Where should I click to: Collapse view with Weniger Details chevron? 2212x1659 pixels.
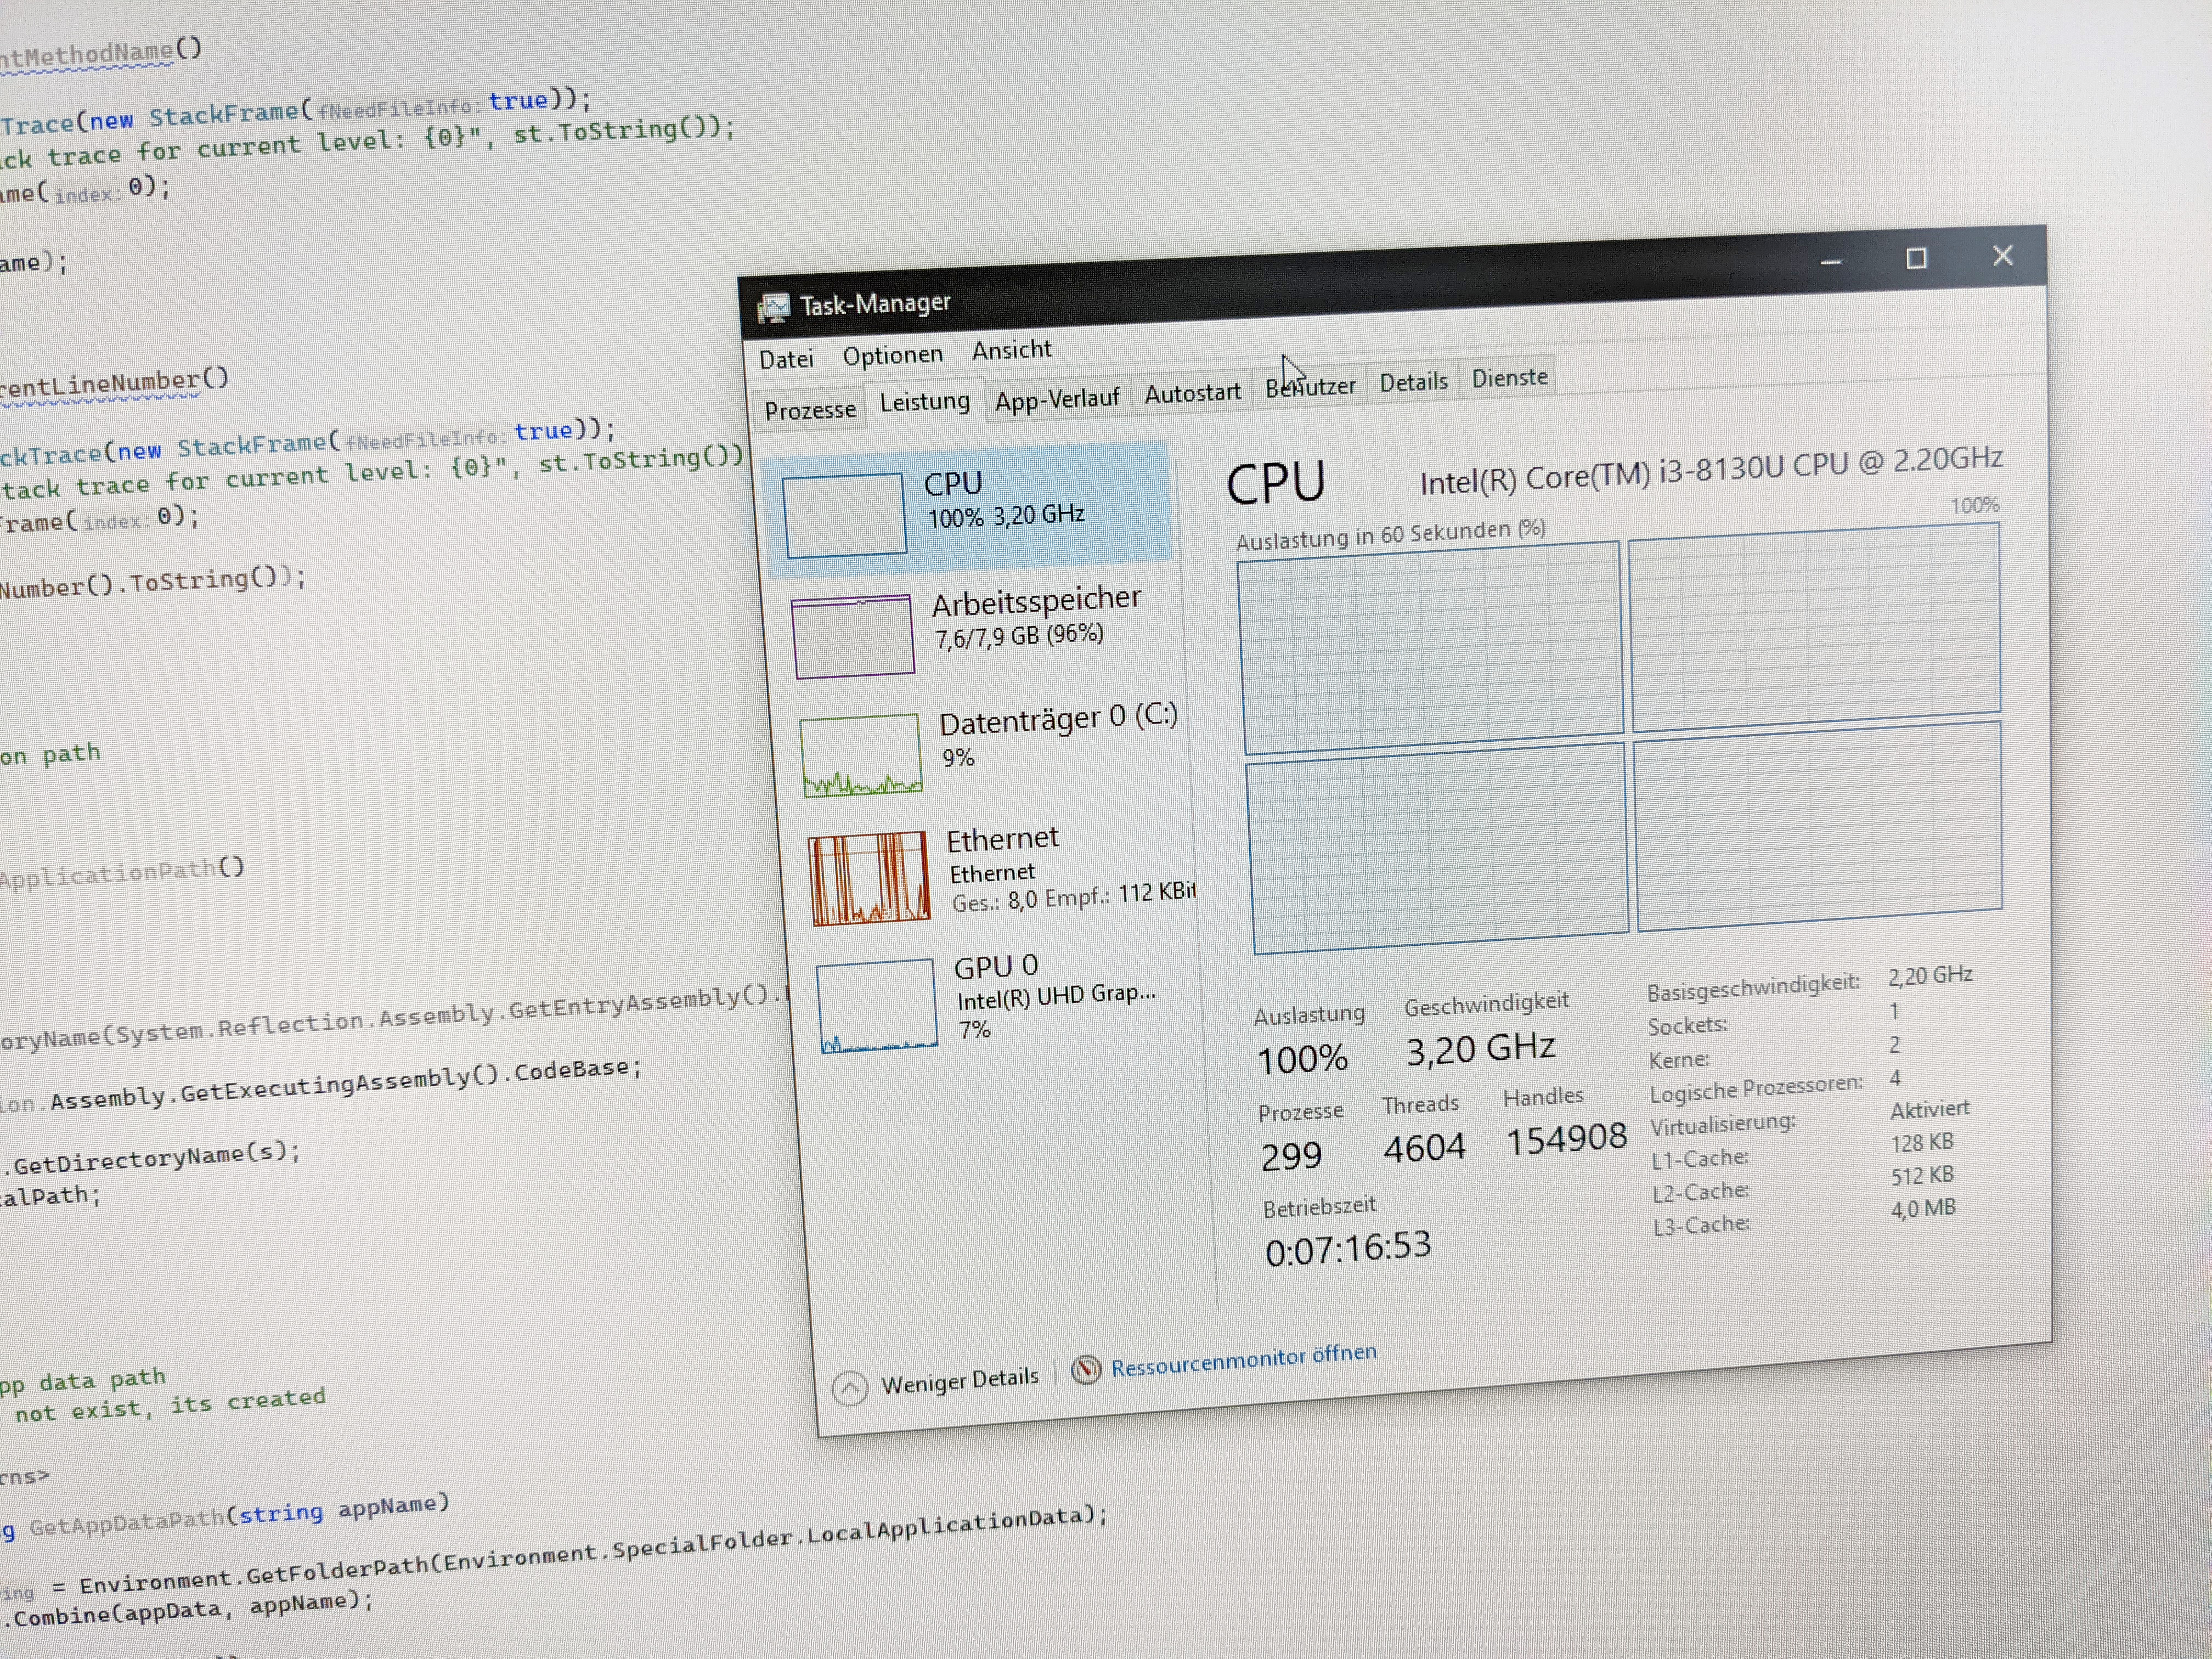850,1388
